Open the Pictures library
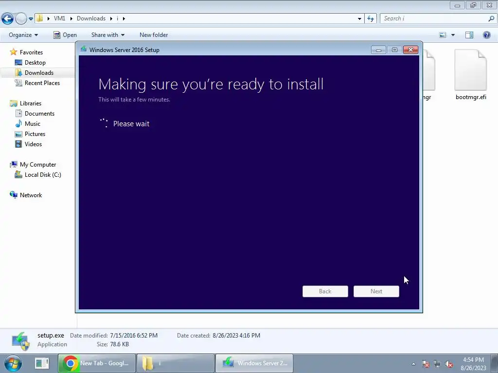 pos(35,134)
